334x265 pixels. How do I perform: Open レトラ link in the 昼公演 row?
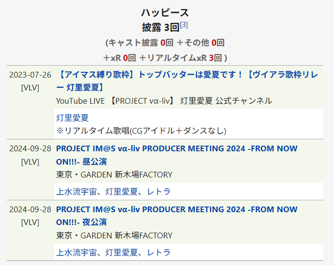point(159,191)
